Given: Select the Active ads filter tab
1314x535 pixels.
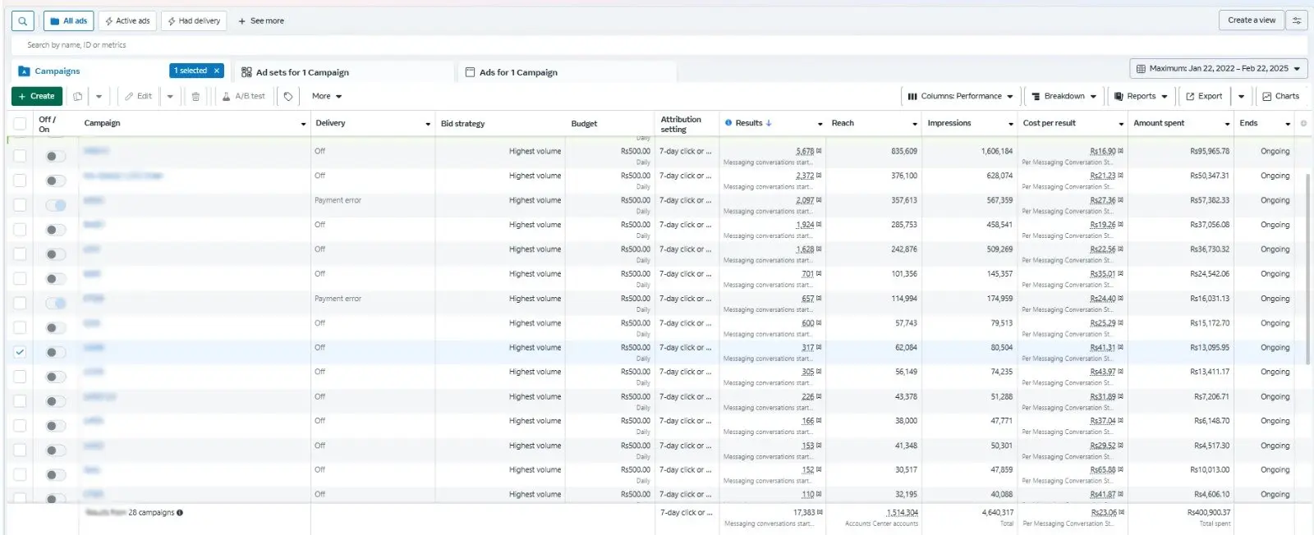Looking at the screenshot, I should tap(127, 21).
